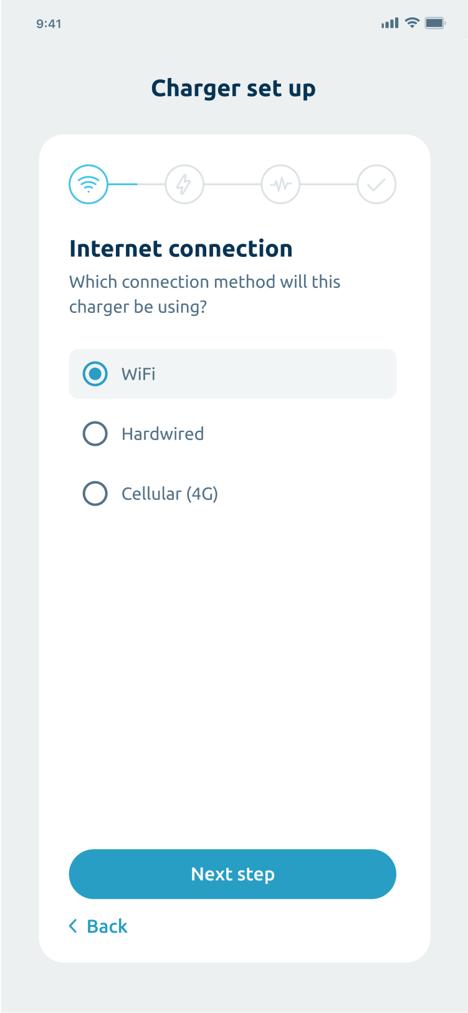Choose the Cellular (4G) radio button

(x=95, y=494)
